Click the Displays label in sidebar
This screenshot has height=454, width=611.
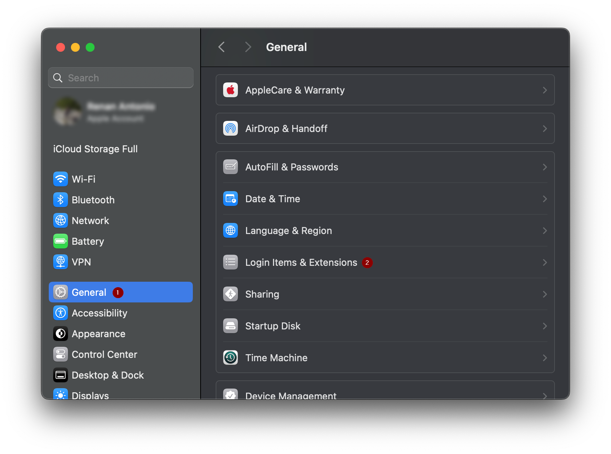coord(90,395)
